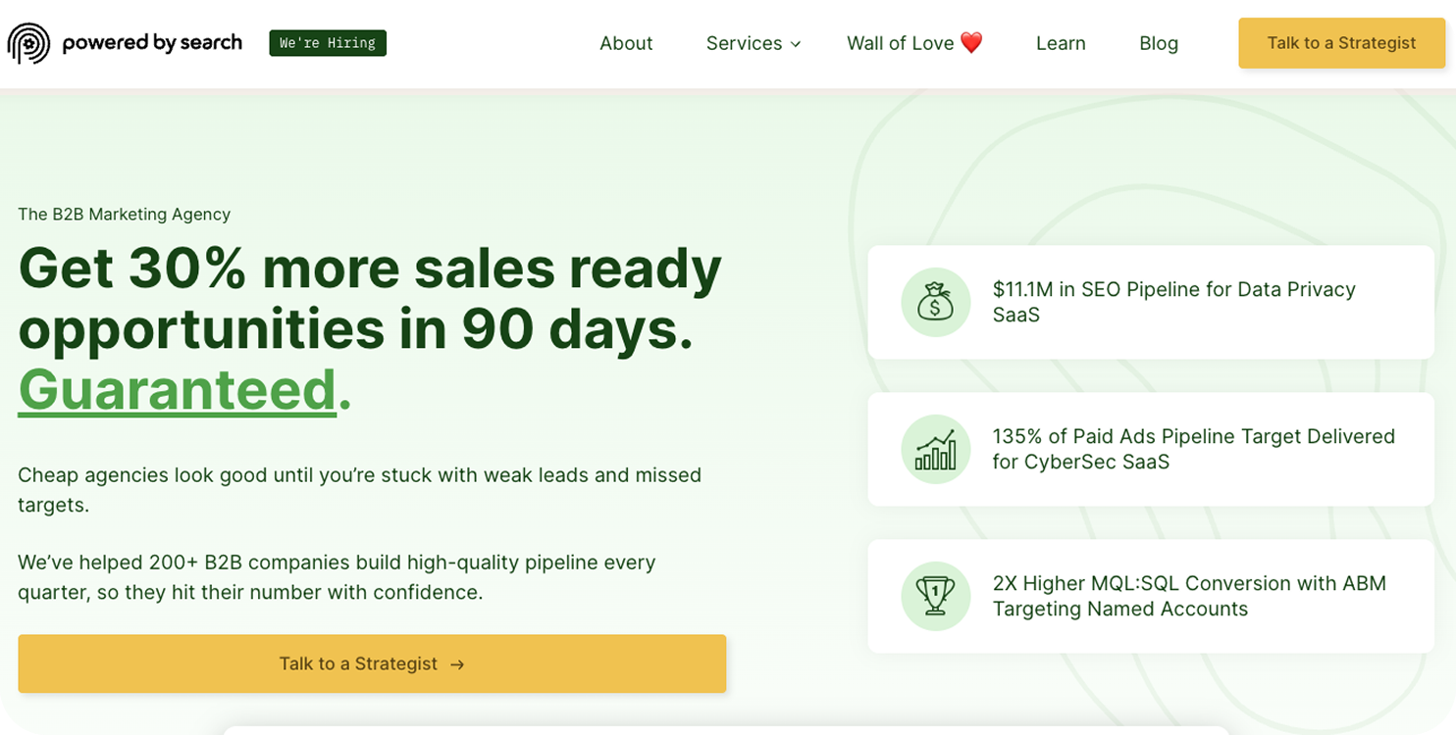Click the large Talk to a Strategist button
1456x735 pixels.
pos(372,663)
